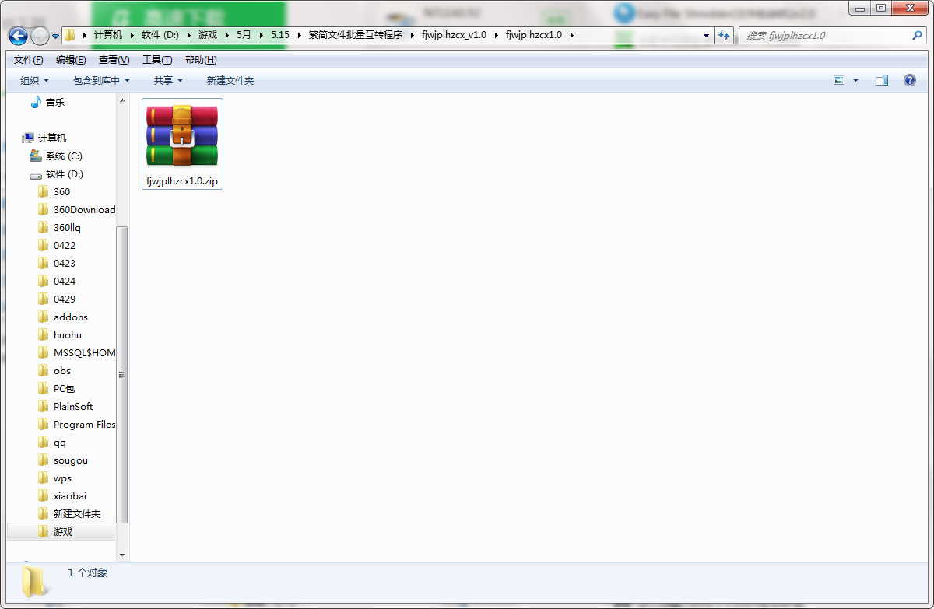Screen dimensions: 934x609
Task: Click the folder icon beside 0422
Action: coord(44,245)
